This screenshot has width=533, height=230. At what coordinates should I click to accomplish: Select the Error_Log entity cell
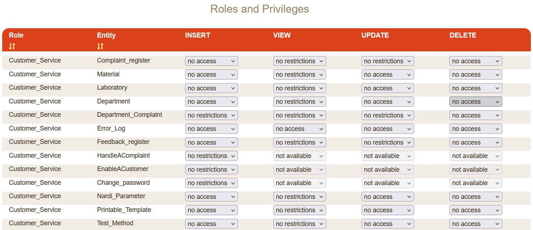coord(111,128)
